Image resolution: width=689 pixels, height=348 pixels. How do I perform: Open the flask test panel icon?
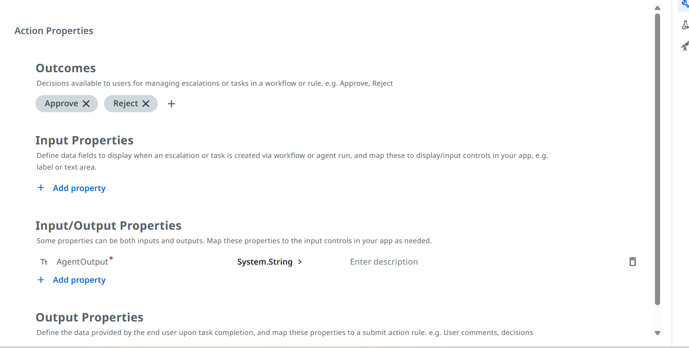click(x=685, y=25)
